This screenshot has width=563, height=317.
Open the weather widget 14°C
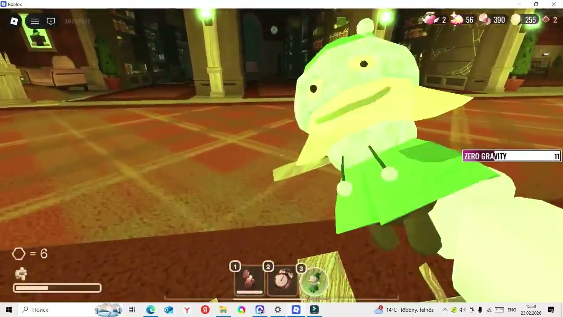pyautogui.click(x=404, y=310)
